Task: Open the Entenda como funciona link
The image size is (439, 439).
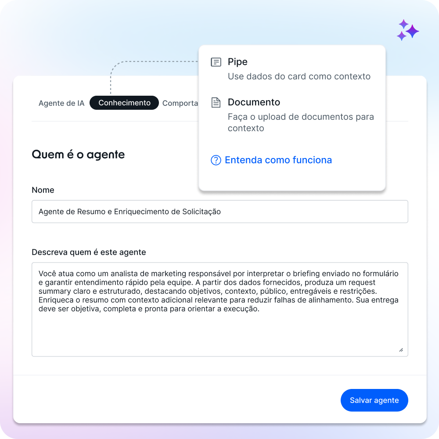Action: 278,160
